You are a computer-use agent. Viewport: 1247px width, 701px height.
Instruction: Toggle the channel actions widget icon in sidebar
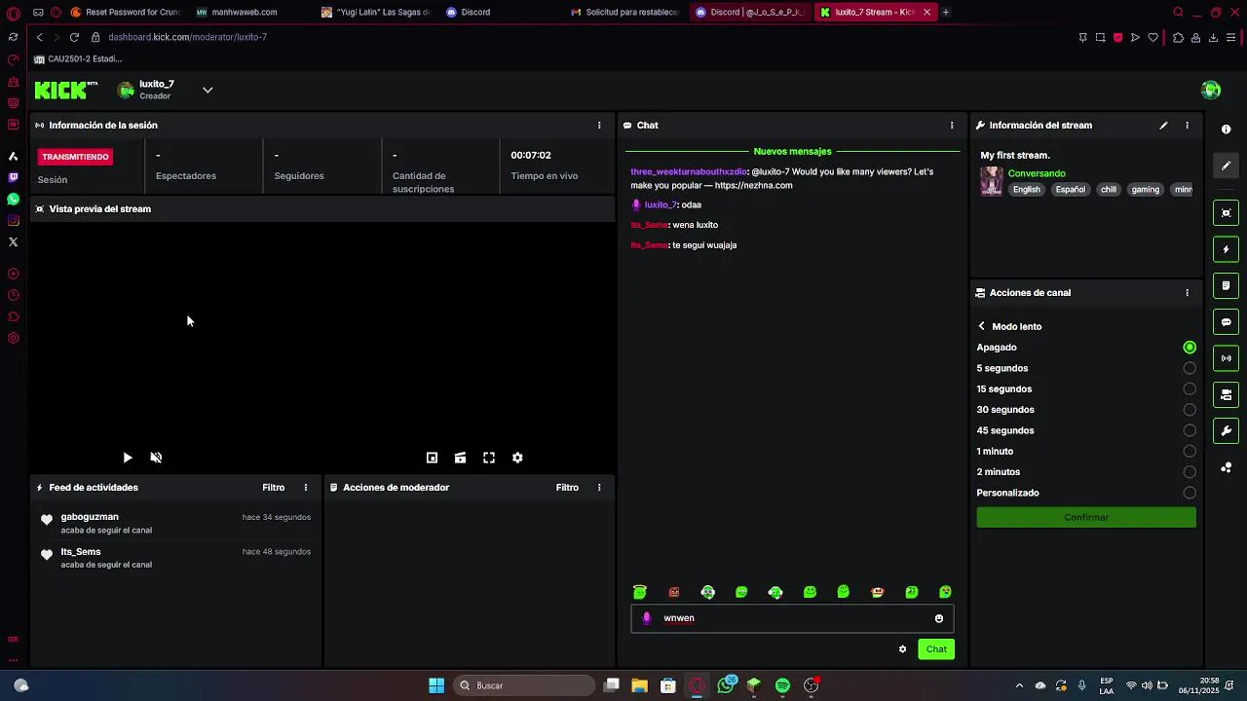tap(1226, 394)
